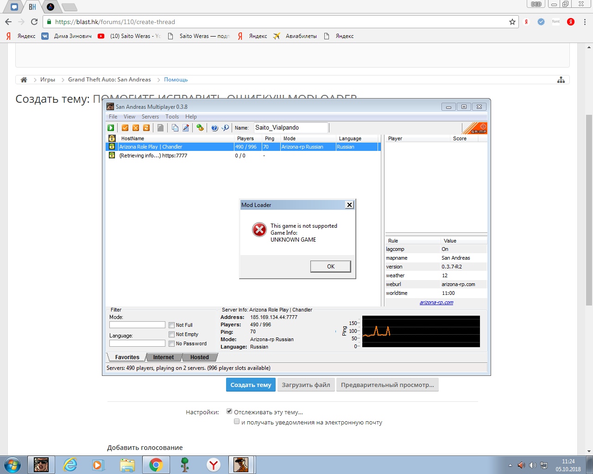The image size is (593, 474).
Task: Switch to the Hosted server tab
Action: (x=199, y=357)
